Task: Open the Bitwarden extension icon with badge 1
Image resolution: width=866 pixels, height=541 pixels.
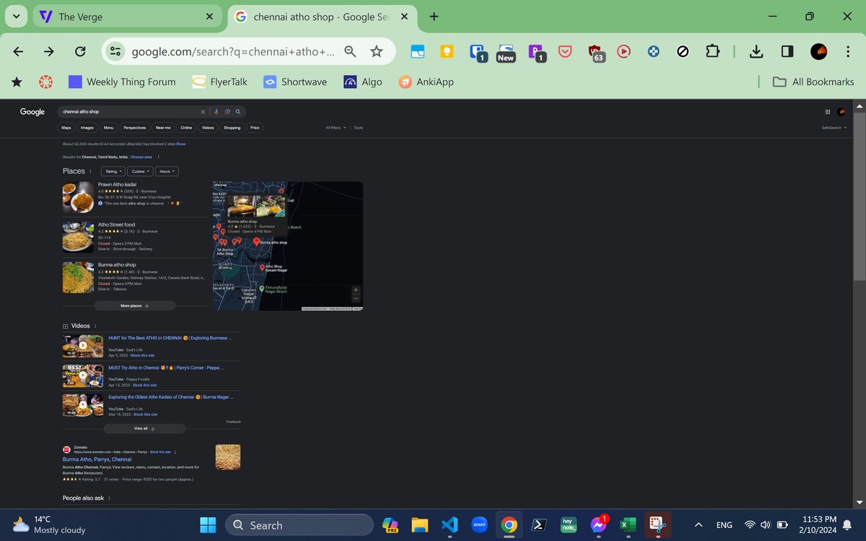Action: pos(477,52)
